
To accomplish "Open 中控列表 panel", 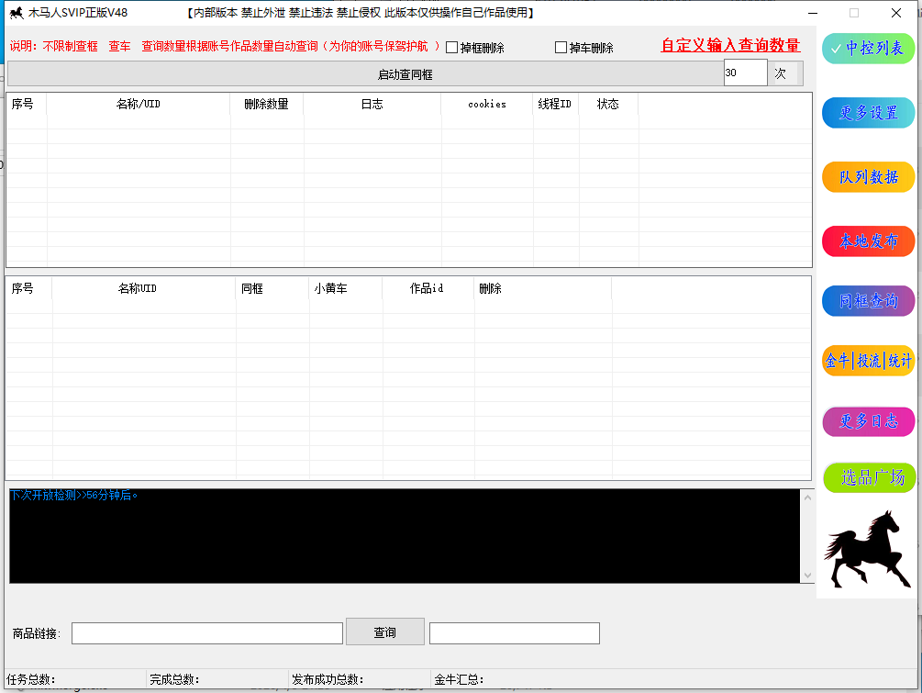I will [x=869, y=49].
